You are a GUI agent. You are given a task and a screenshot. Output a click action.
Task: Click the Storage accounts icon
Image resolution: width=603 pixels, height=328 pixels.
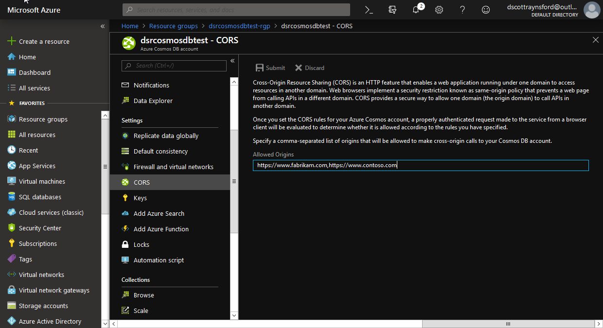point(12,306)
